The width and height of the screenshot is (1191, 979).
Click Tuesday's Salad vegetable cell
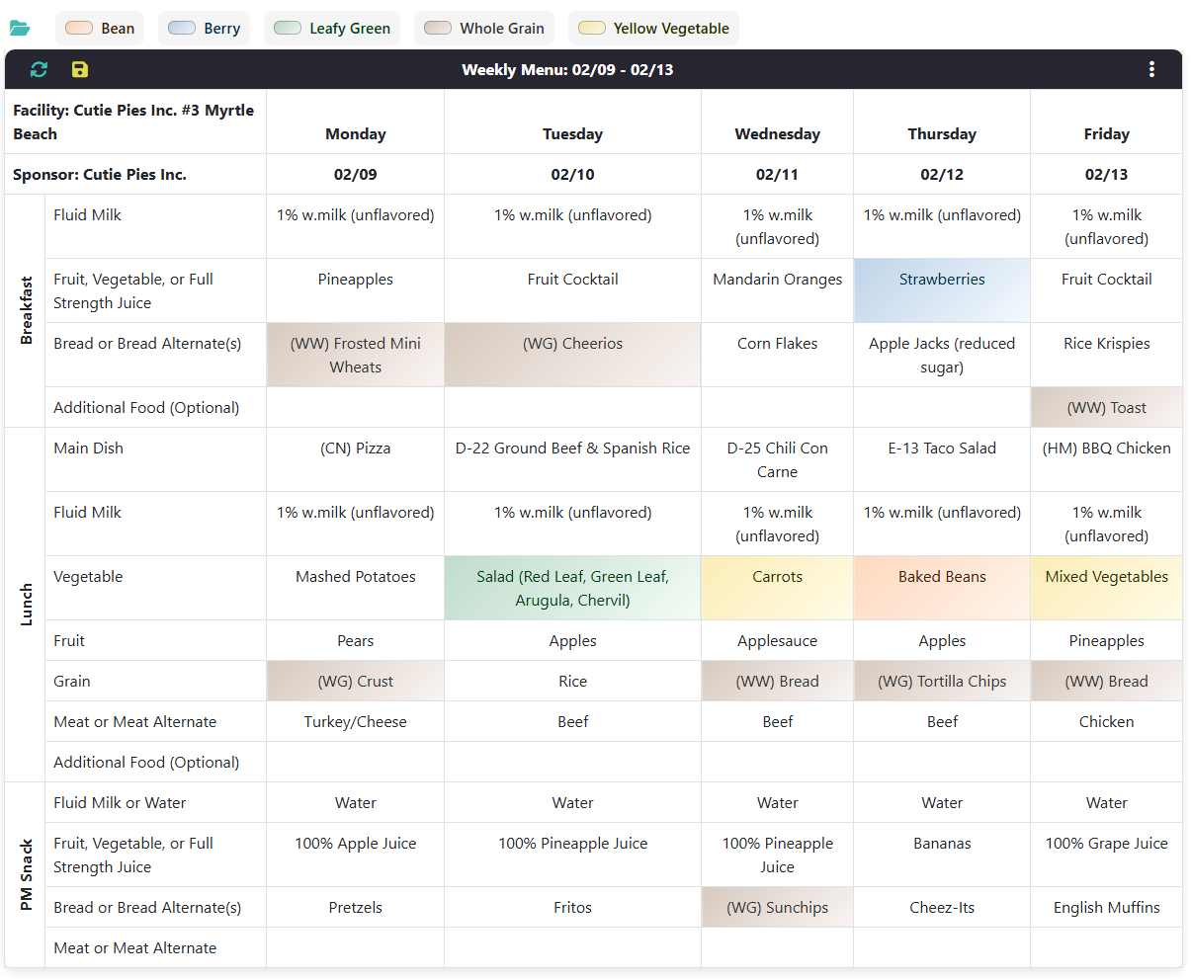click(572, 588)
